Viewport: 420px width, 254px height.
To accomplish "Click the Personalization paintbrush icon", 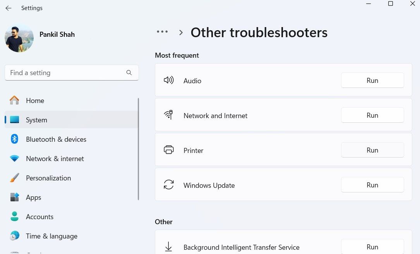I will point(14,178).
